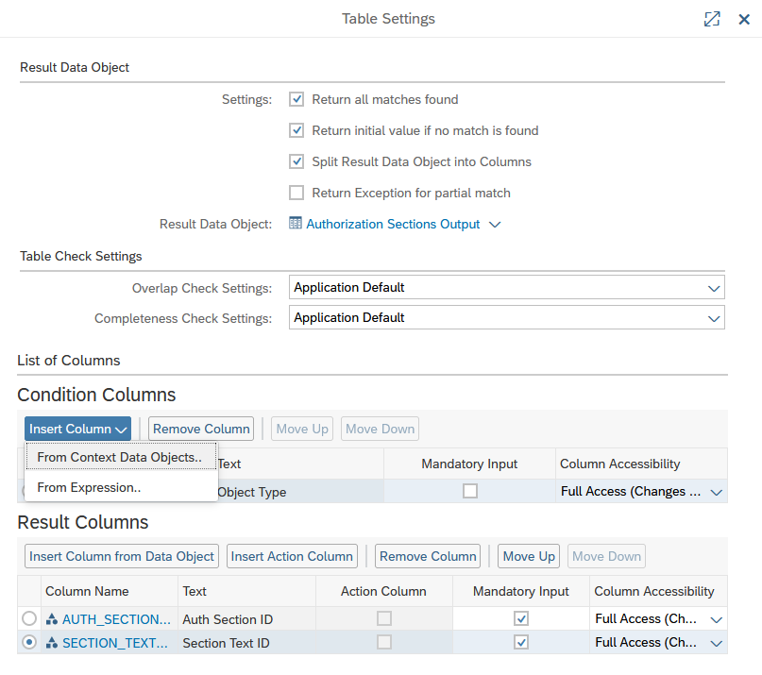This screenshot has width=762, height=675.
Task: Close the Table Settings dialog
Action: 743,19
